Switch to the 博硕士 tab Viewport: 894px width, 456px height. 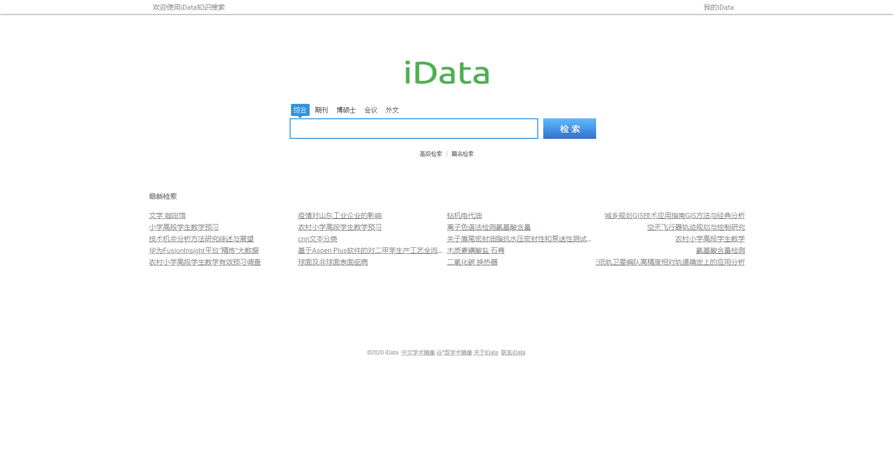click(346, 110)
